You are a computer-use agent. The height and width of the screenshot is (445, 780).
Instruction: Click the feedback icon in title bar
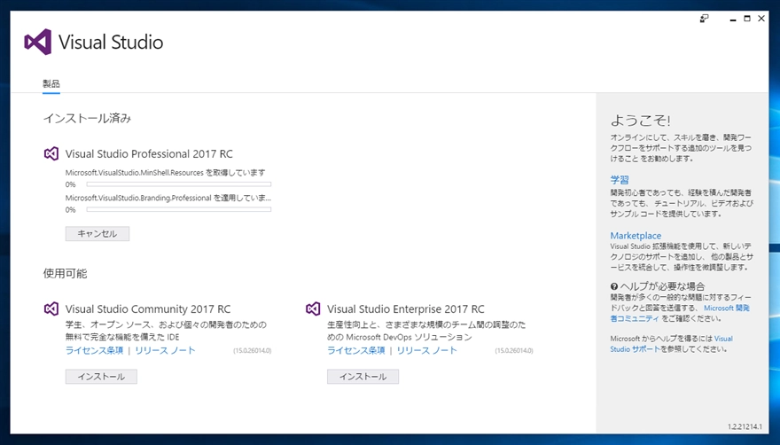point(705,19)
